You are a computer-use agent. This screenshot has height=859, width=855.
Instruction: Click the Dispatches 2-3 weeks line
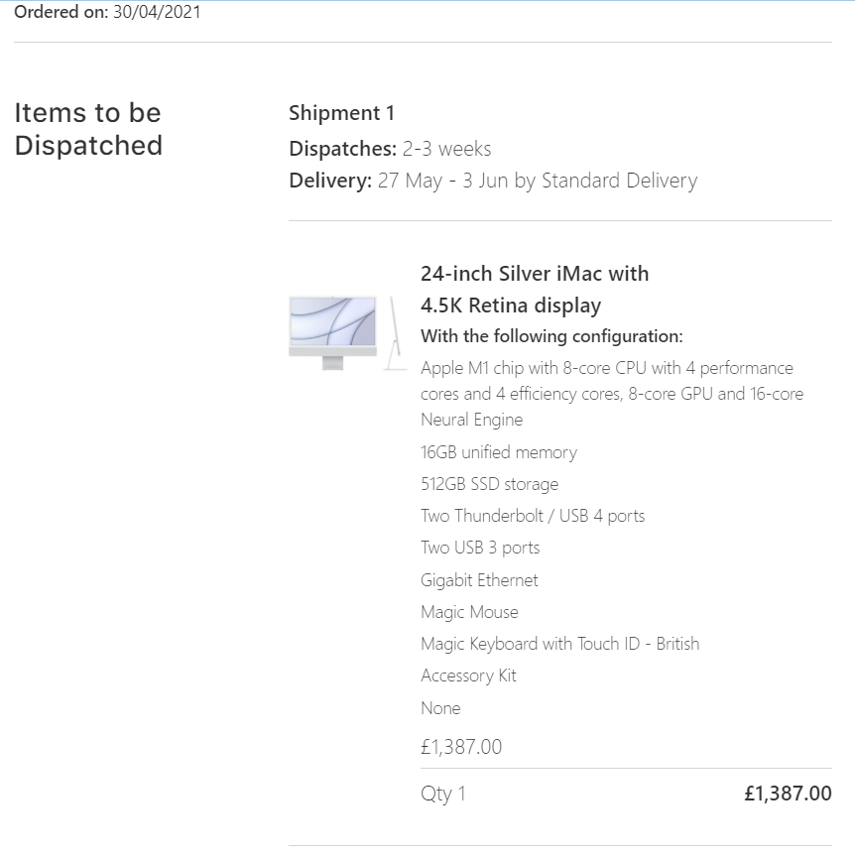(390, 149)
